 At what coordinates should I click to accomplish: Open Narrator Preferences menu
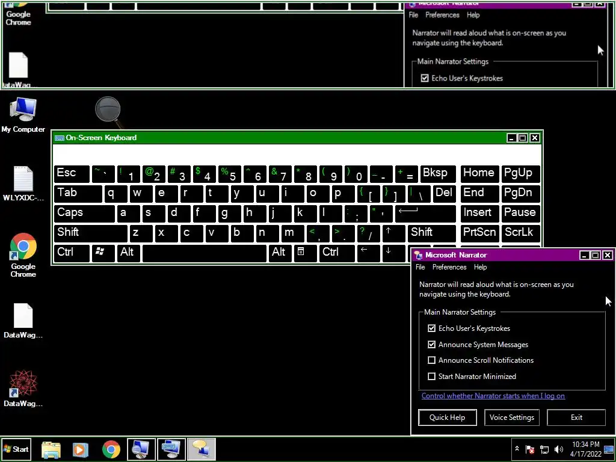(x=449, y=267)
